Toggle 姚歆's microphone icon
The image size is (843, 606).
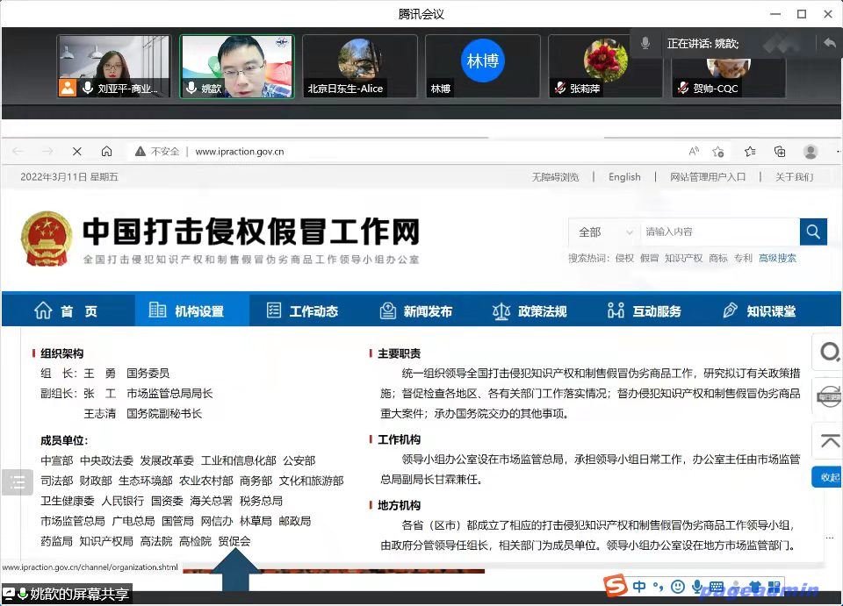pyautogui.click(x=191, y=88)
